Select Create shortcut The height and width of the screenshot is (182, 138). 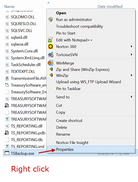[69, 121]
